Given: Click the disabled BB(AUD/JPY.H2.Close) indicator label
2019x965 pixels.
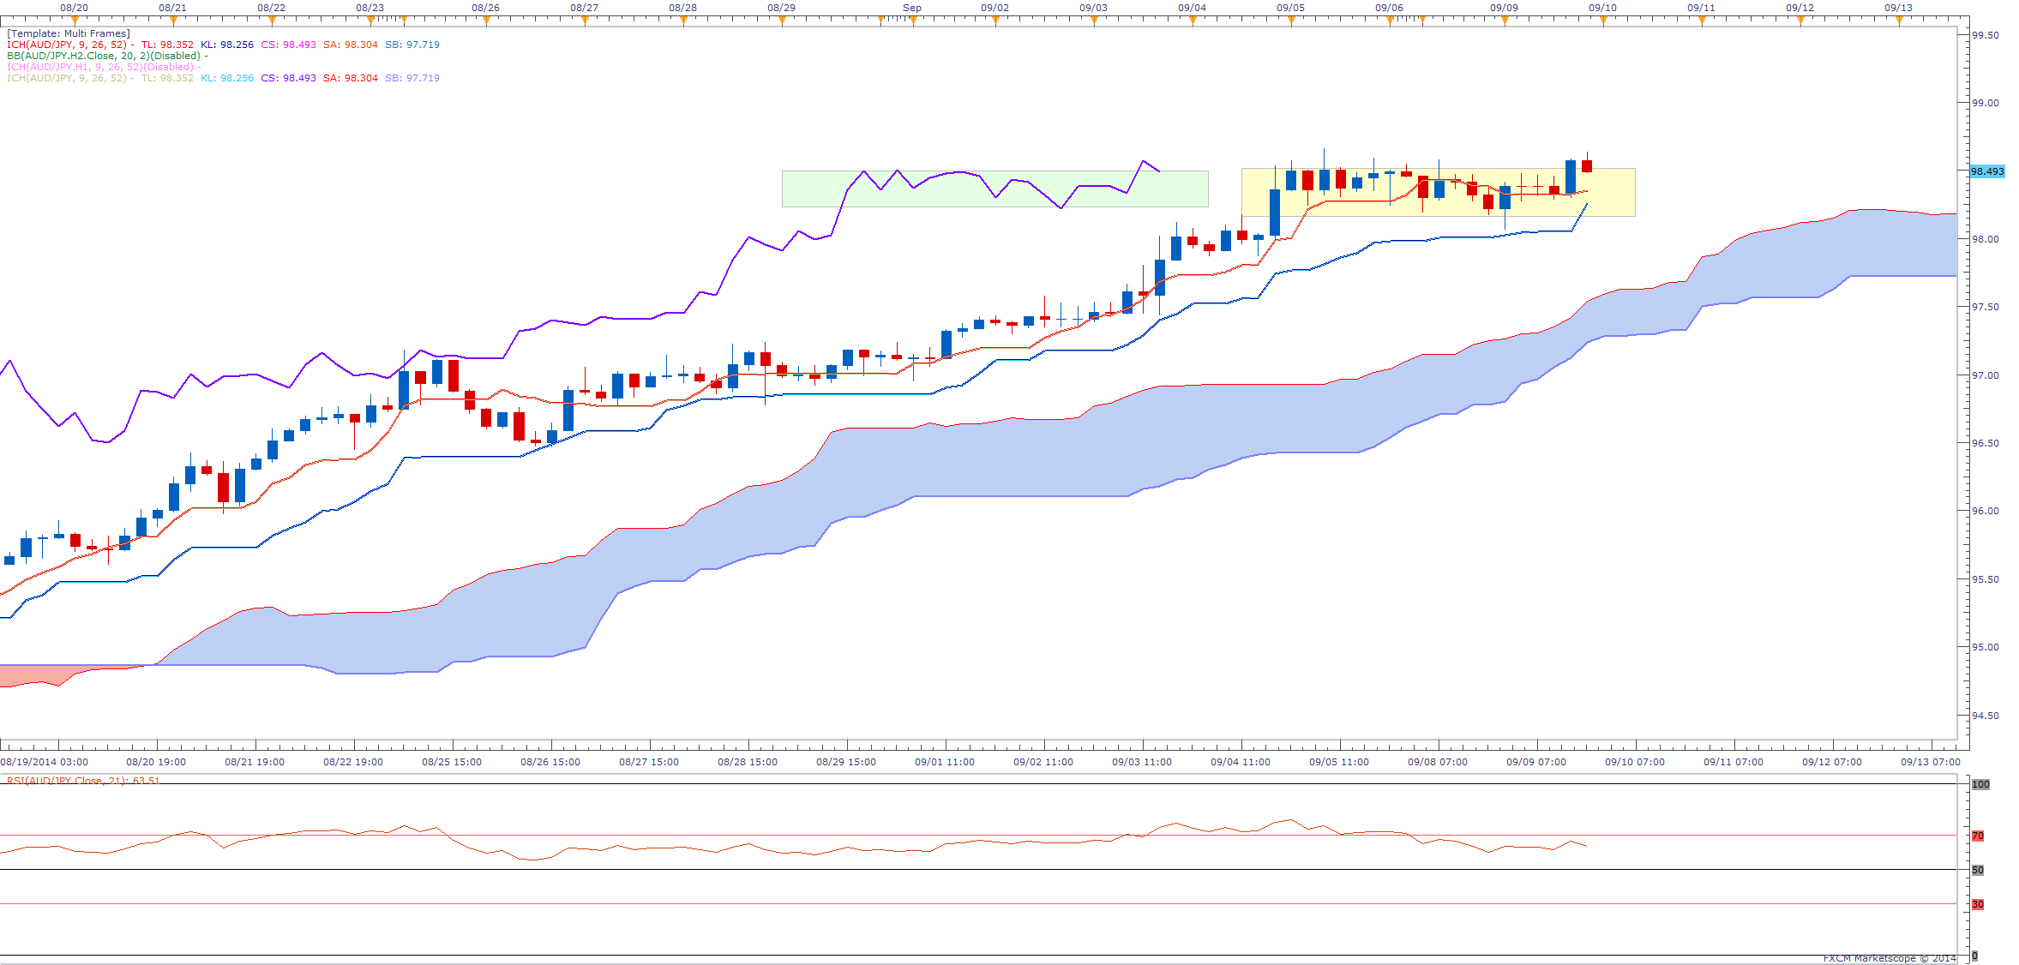Looking at the screenshot, I should (103, 56).
